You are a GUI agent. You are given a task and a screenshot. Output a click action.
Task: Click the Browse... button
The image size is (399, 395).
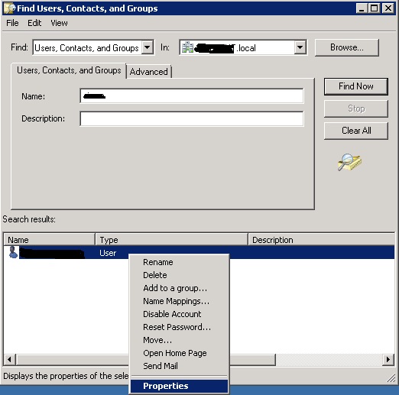point(347,47)
